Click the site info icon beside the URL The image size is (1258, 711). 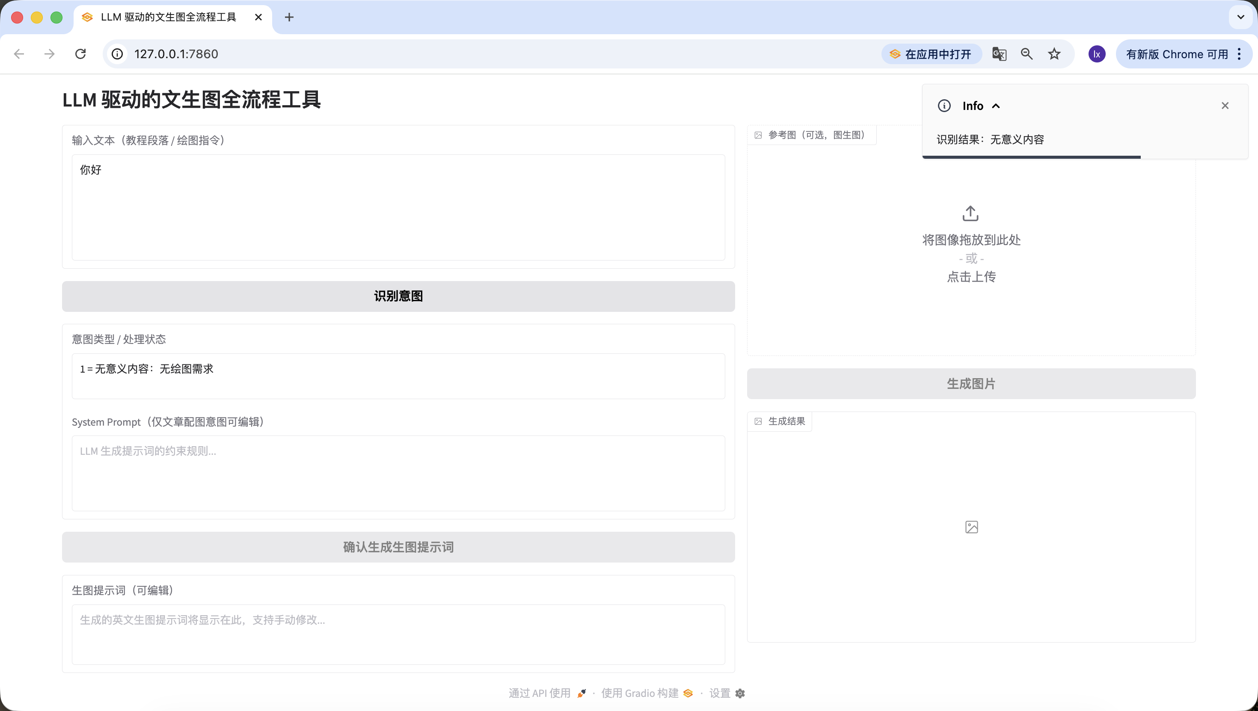[x=117, y=54]
